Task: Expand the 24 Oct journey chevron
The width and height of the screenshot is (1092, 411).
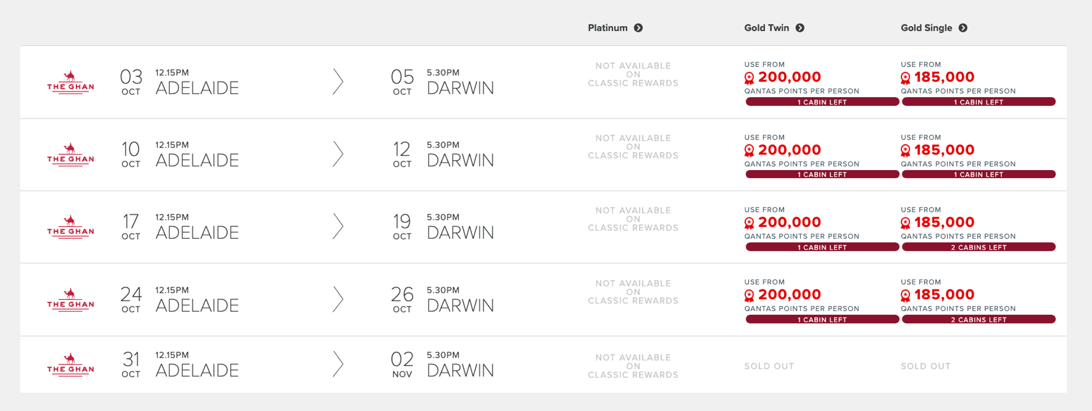Action: [338, 299]
